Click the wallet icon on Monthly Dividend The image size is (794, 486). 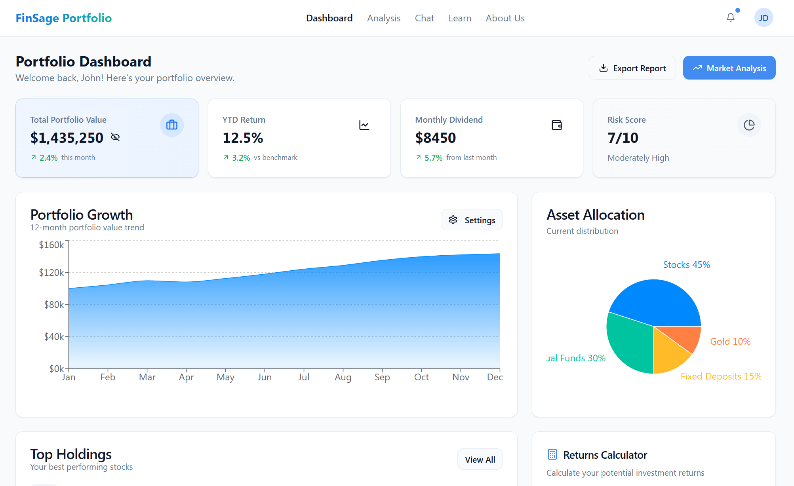click(556, 125)
